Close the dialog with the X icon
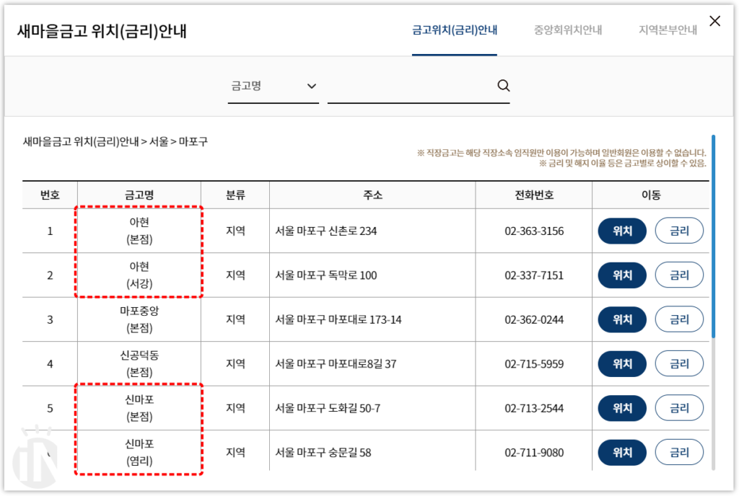 coord(714,21)
